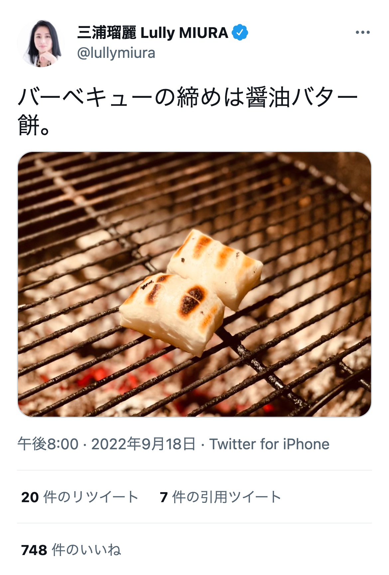
Task: Click the blue verified badge icon
Action: point(240,33)
